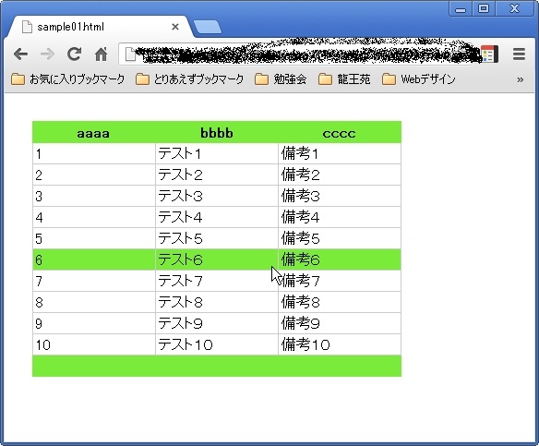Open the 勉強会 bookmark folder
This screenshot has height=446, width=539.
point(281,79)
